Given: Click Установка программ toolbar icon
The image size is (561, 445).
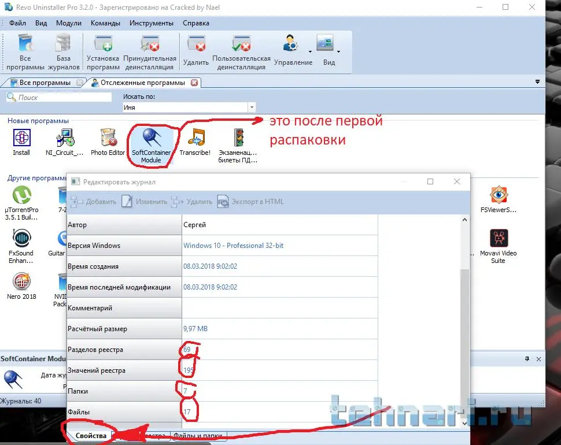Looking at the screenshot, I should (x=103, y=52).
